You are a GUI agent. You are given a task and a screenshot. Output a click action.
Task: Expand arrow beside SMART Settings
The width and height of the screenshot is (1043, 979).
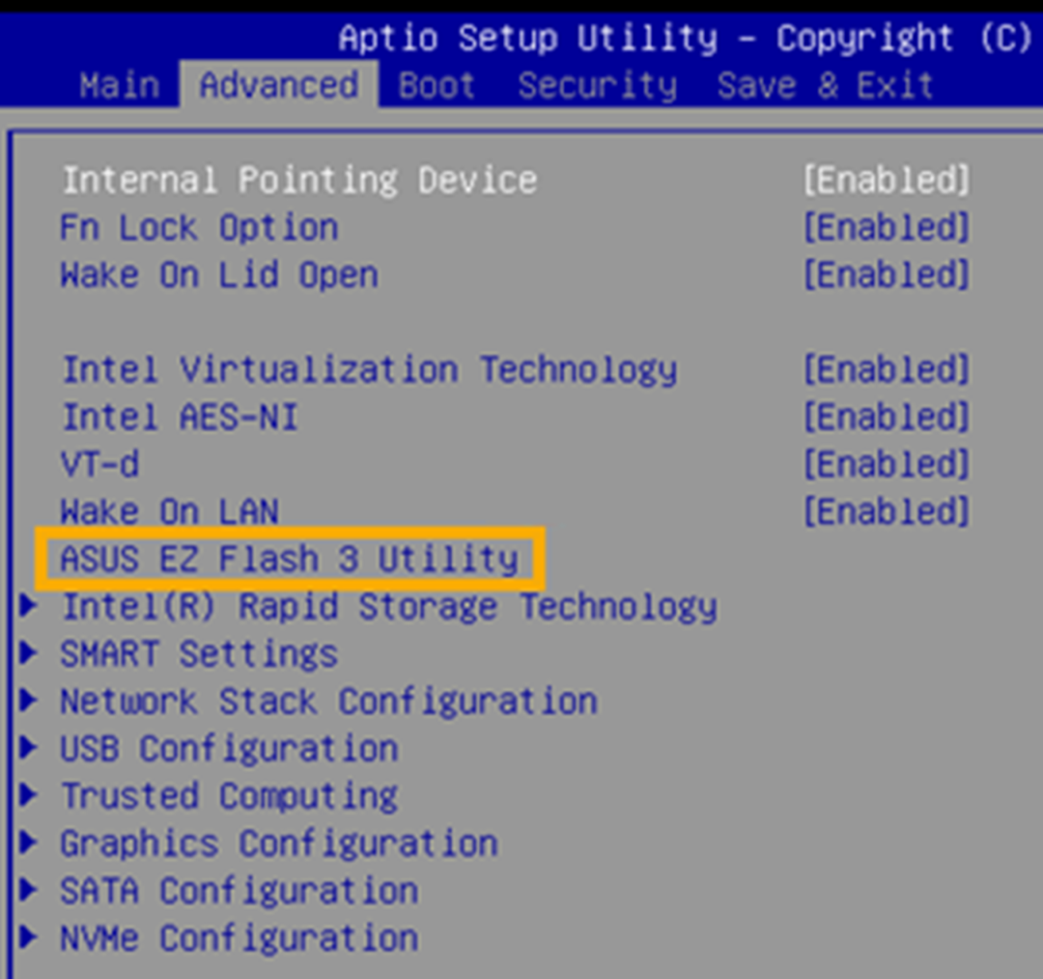(x=29, y=653)
